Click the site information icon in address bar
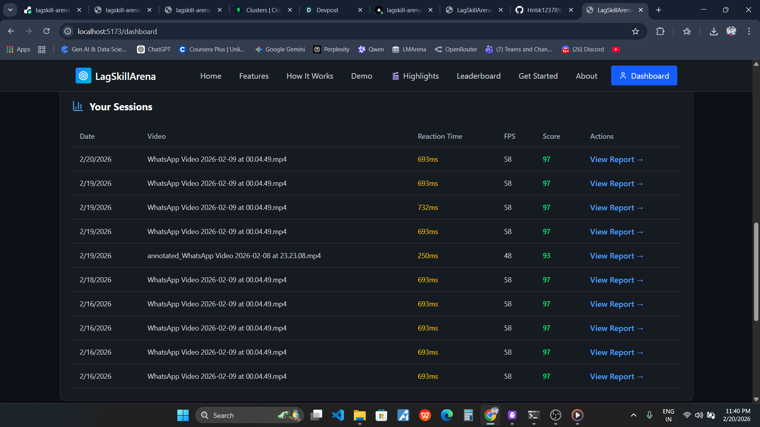 coord(68,31)
